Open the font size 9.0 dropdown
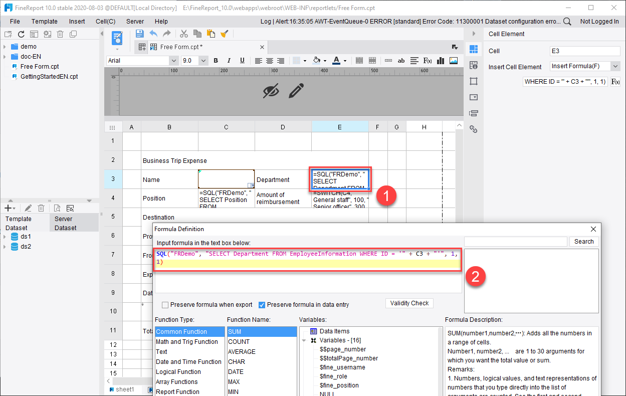The width and height of the screenshot is (626, 396). tap(203, 61)
